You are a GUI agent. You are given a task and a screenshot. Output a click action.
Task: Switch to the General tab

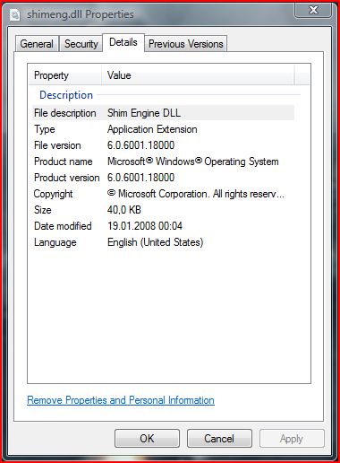pos(37,44)
